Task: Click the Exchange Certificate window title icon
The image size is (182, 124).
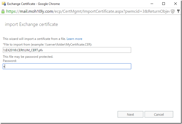Action: [4, 4]
